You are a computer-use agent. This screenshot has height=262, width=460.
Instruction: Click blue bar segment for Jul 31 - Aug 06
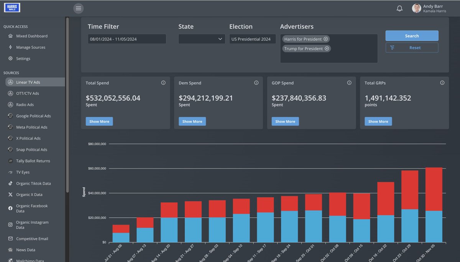[121, 238]
